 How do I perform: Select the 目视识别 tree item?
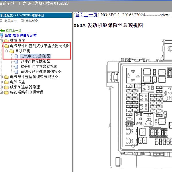click(23, 51)
